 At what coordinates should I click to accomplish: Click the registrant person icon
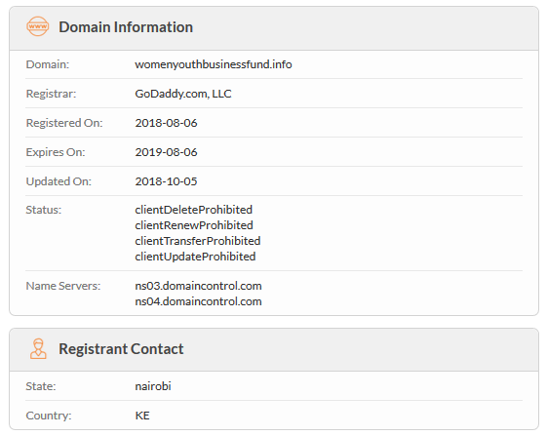[38, 349]
